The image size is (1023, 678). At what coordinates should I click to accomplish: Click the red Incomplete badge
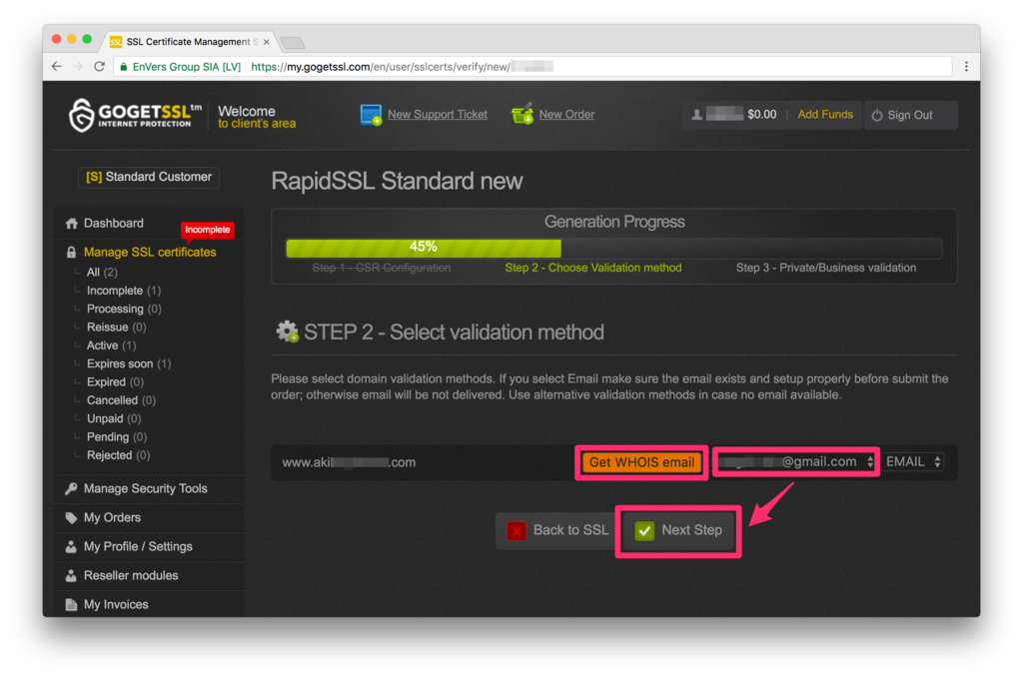click(207, 230)
